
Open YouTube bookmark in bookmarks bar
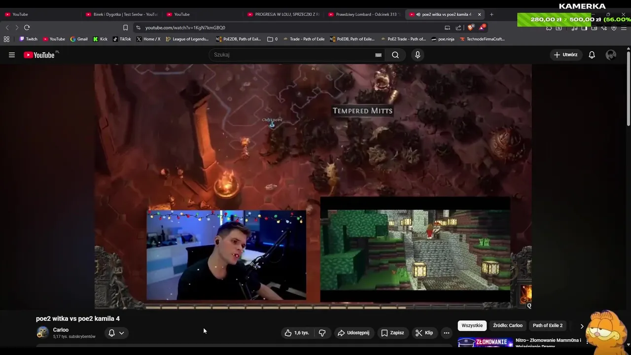[54, 39]
